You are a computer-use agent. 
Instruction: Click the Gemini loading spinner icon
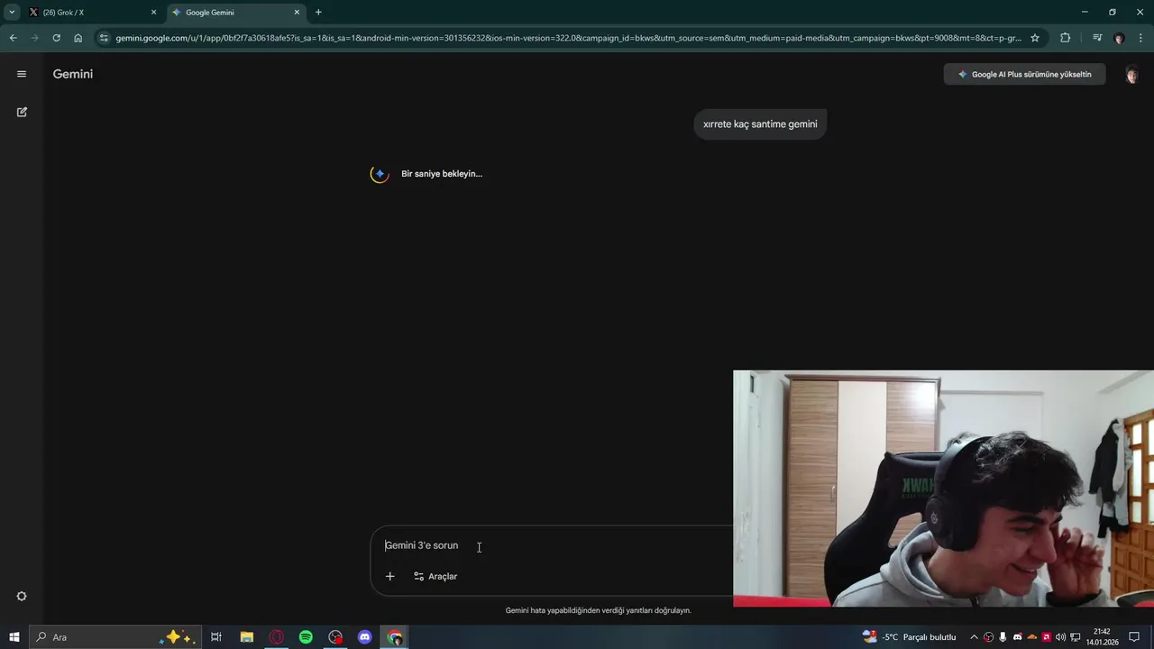[x=380, y=174]
